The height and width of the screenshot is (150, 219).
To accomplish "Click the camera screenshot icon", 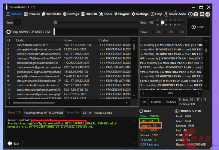I will (x=196, y=14).
